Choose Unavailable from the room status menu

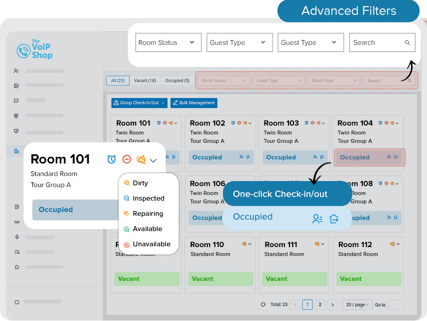[x=149, y=244]
